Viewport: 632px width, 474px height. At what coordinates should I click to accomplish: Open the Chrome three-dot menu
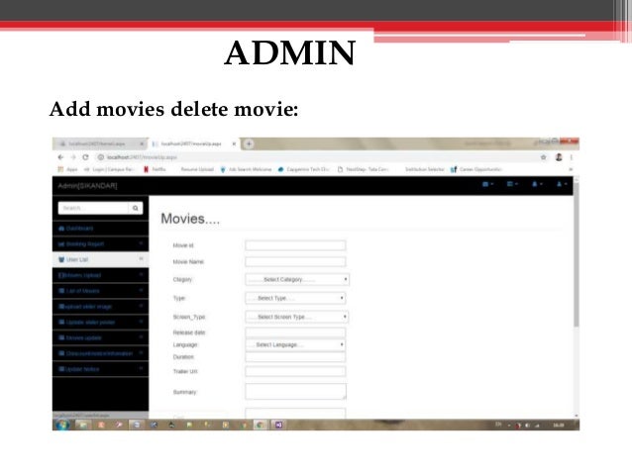coord(572,157)
